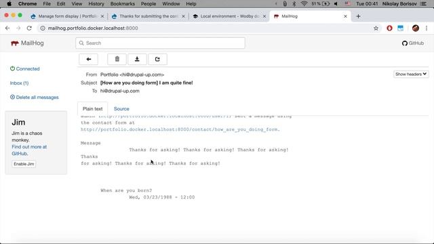Open the Bookmarks menu
This screenshot has height=244, width=434.
pyautogui.click(x=123, y=4)
